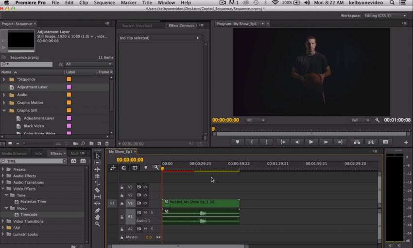
Task: Select the Hand tool
Action: pyautogui.click(x=98, y=217)
